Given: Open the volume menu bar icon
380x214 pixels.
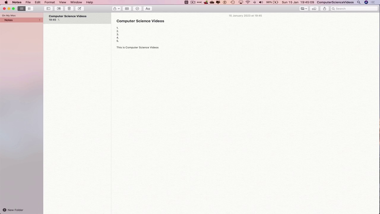Looking at the screenshot, I should (261, 2).
